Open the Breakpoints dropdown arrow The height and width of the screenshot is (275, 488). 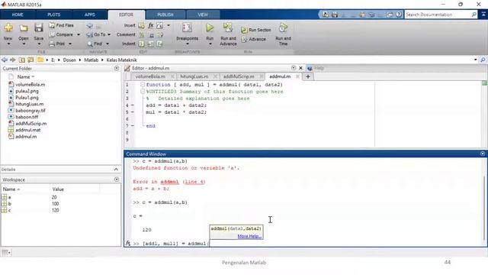(187, 44)
